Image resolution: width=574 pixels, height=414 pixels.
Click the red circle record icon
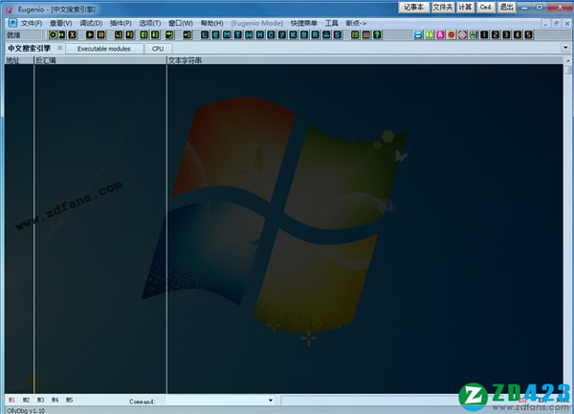(452, 34)
